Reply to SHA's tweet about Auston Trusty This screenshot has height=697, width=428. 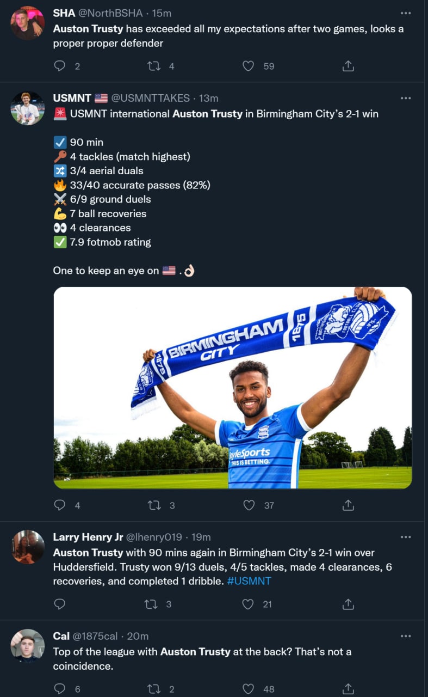pos(60,66)
